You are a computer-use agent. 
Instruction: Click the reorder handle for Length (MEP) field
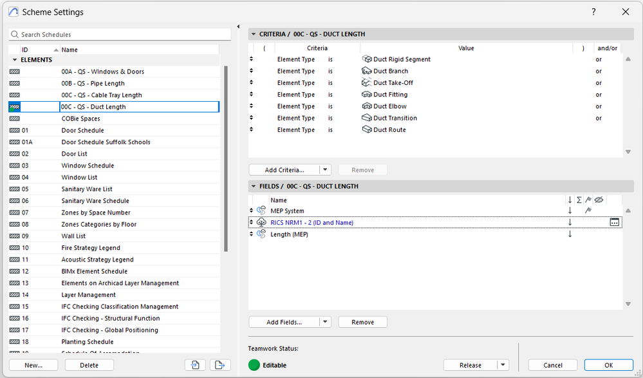click(x=252, y=234)
